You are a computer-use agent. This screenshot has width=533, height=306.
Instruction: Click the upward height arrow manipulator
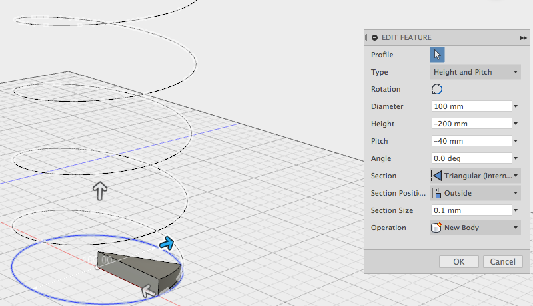click(100, 190)
